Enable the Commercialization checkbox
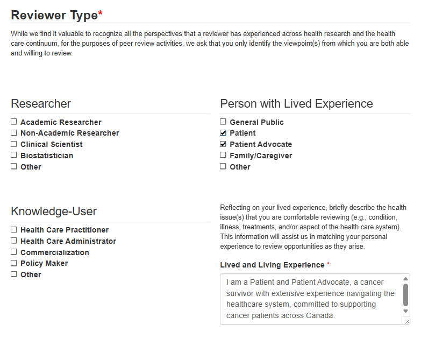 click(x=14, y=252)
